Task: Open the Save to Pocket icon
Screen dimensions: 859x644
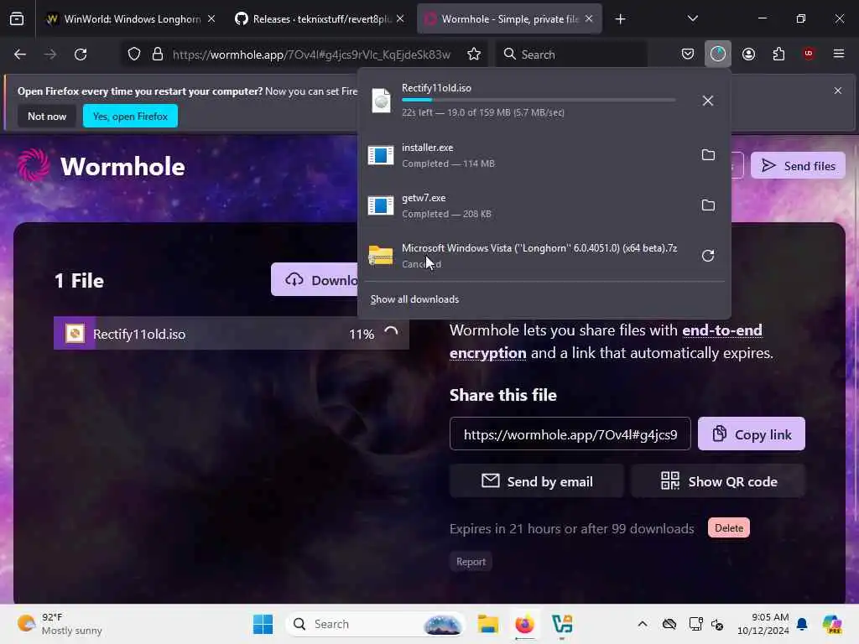Action: [x=688, y=55]
